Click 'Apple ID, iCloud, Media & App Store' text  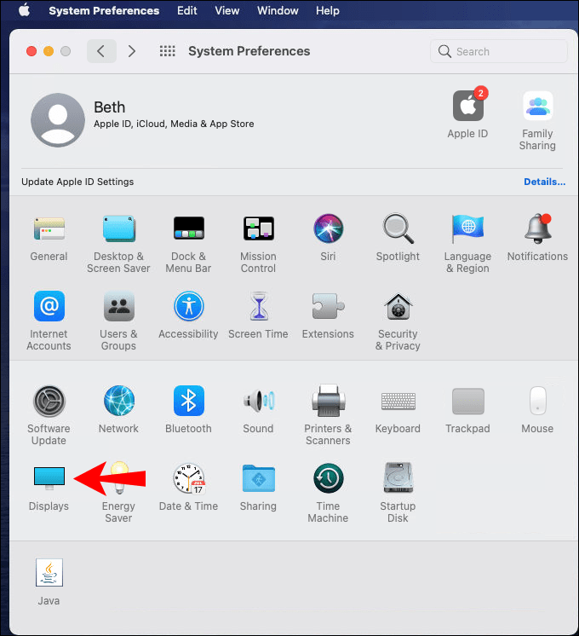[174, 124]
